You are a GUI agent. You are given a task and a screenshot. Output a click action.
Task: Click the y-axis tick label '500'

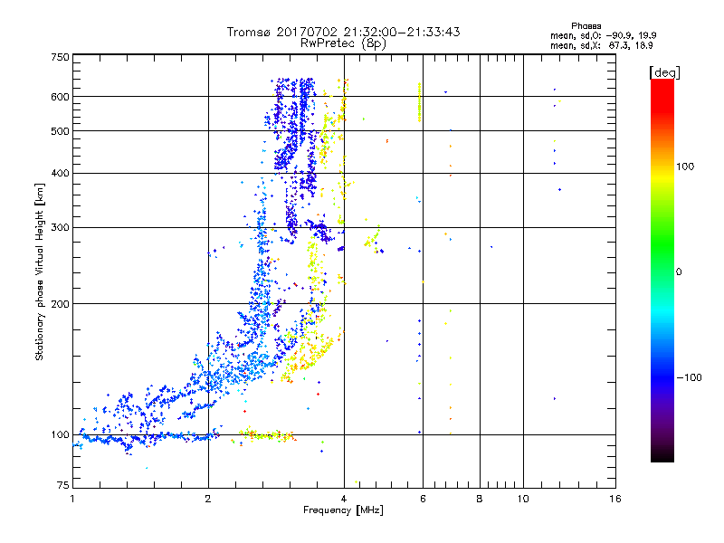click(60, 131)
